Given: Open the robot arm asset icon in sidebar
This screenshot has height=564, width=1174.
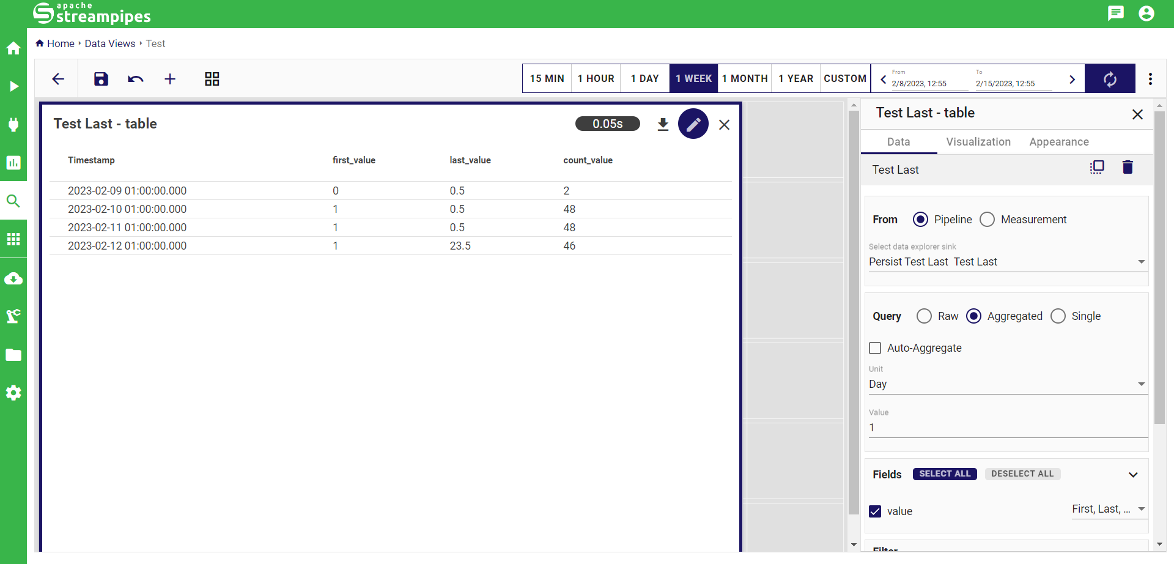Looking at the screenshot, I should click(13, 316).
